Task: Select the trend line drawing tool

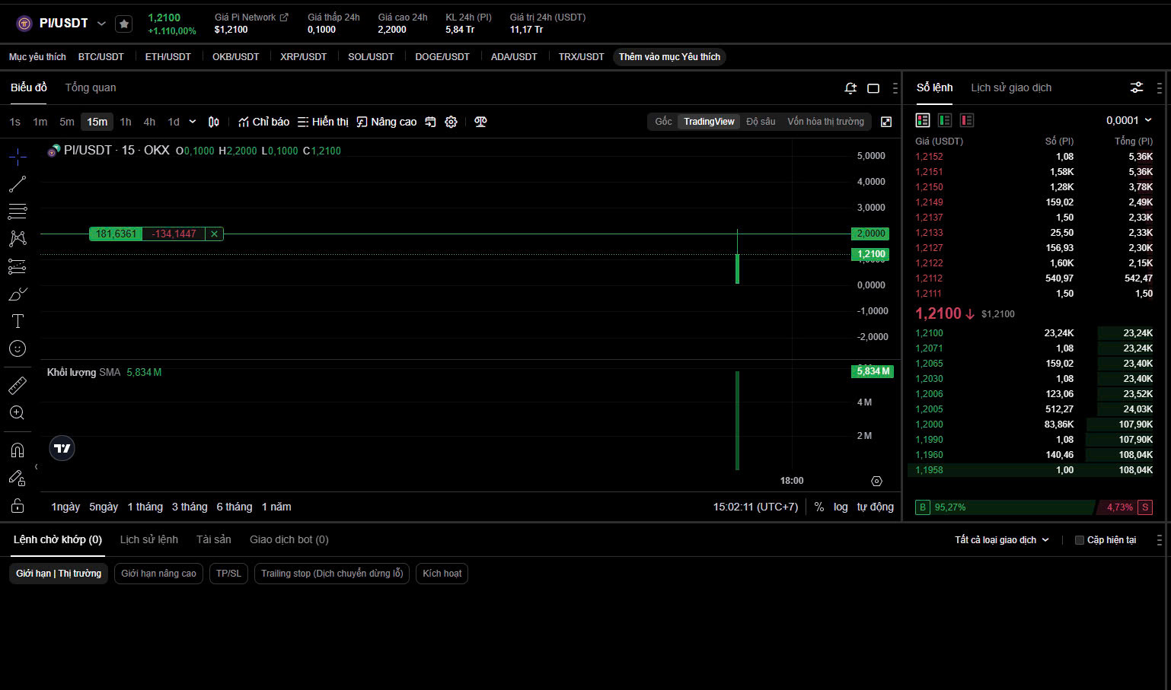Action: 18,184
